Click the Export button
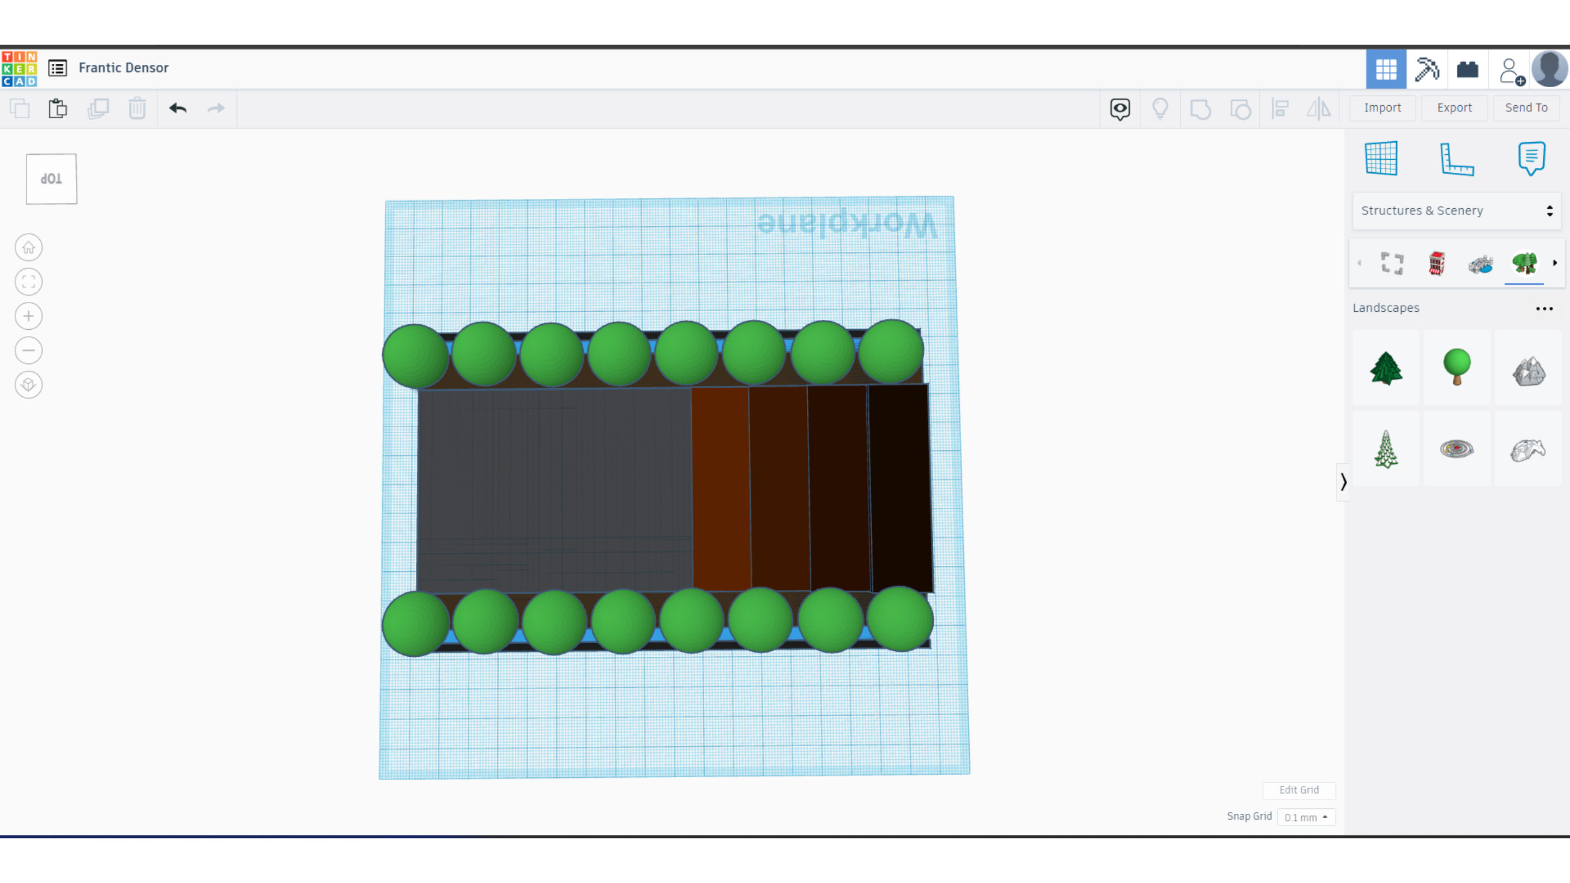Image resolution: width=1570 pixels, height=883 pixels. point(1453,108)
